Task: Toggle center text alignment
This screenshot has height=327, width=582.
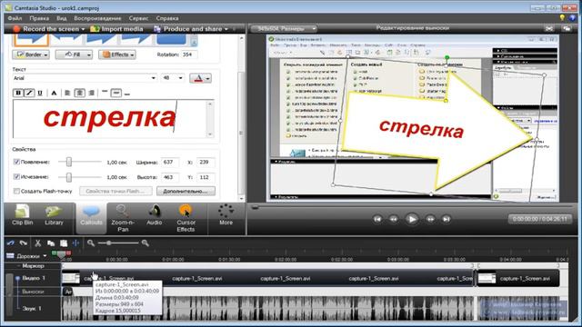Action: (x=79, y=93)
